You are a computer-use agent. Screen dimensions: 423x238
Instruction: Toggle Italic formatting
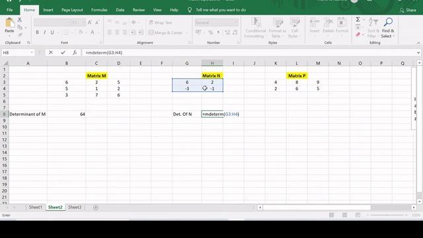(44, 32)
